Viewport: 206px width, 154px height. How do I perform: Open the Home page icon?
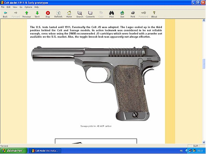(69, 14)
